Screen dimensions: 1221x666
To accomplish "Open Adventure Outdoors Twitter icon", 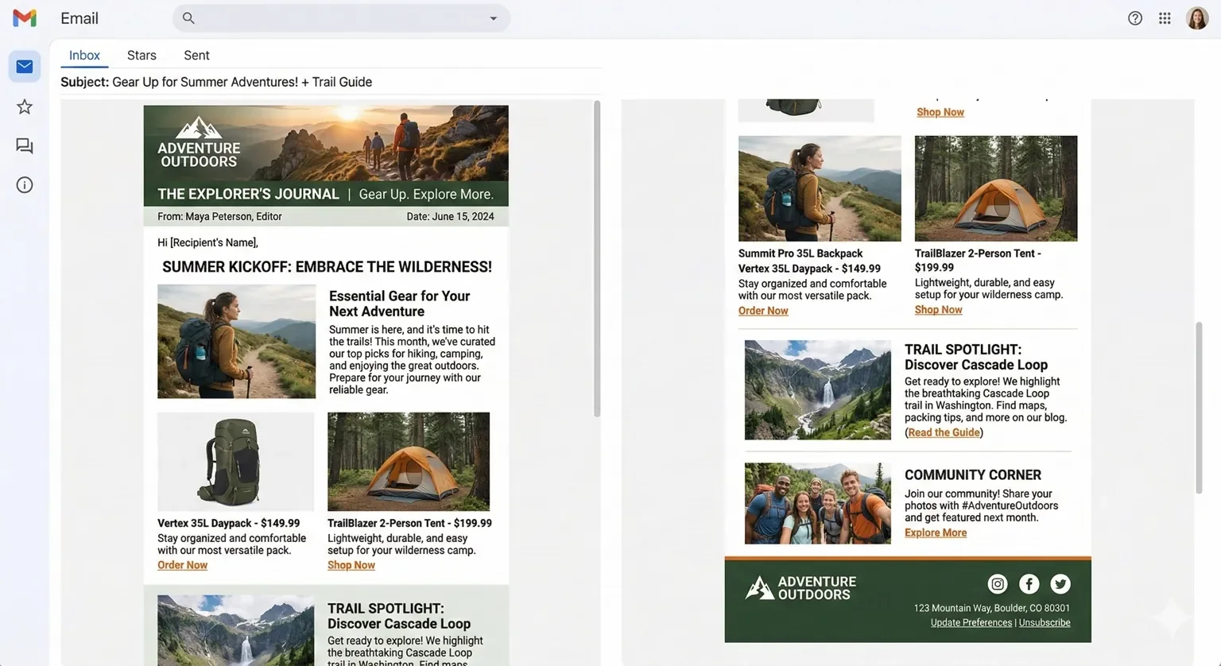I will point(1060,583).
